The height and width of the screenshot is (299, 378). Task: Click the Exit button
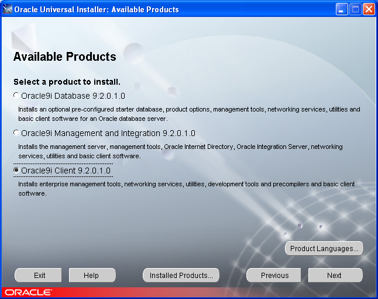(x=38, y=275)
